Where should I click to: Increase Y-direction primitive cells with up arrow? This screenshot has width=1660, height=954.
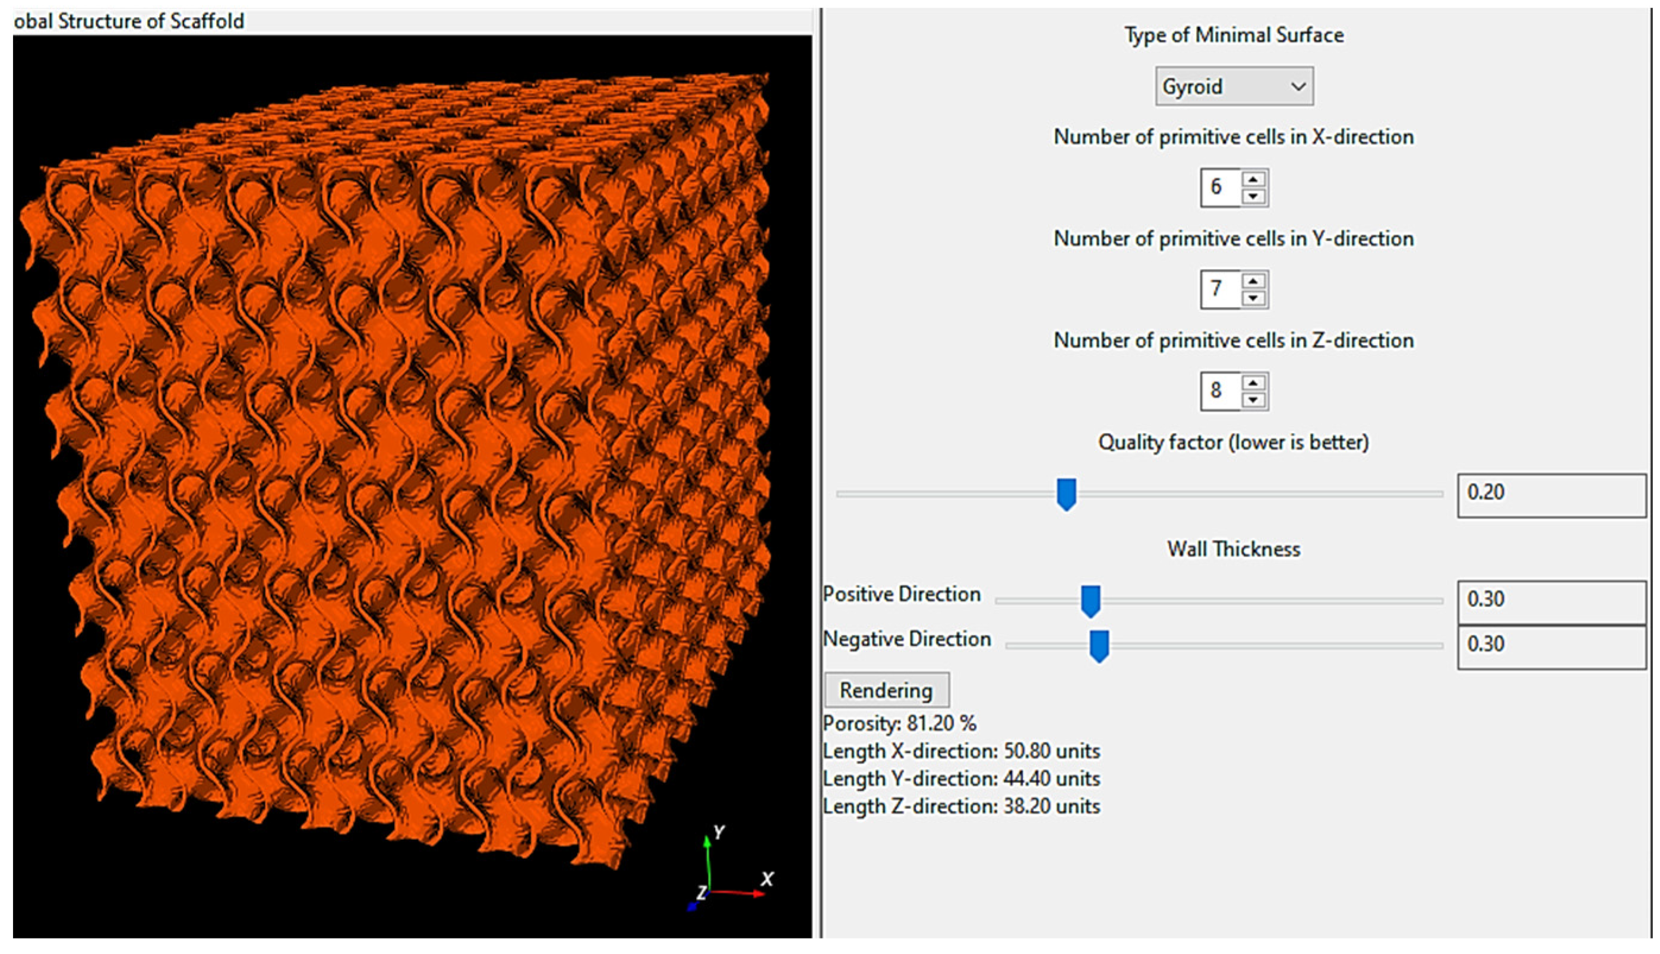[x=1253, y=281]
